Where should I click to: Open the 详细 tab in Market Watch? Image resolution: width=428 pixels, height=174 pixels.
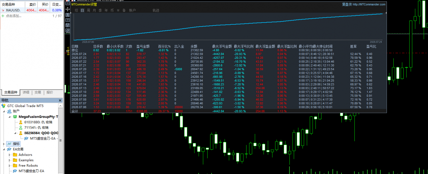26,92
